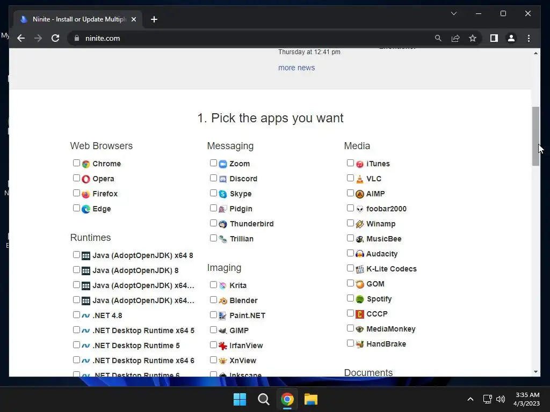Click the volume icon in system tray
550x412 pixels.
point(501,399)
